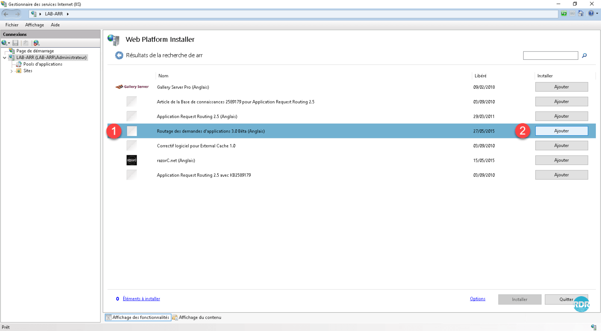Click the Web Platform Installer header icon
Image resolution: width=601 pixels, height=331 pixels.
pos(113,40)
